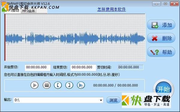Open help via the 帮助 button

click(x=161, y=52)
